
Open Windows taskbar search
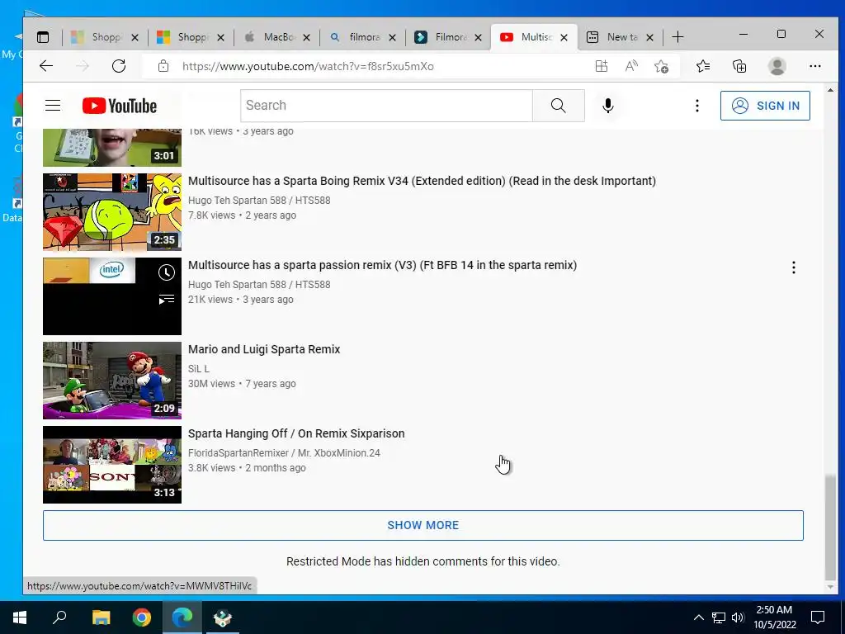59,617
